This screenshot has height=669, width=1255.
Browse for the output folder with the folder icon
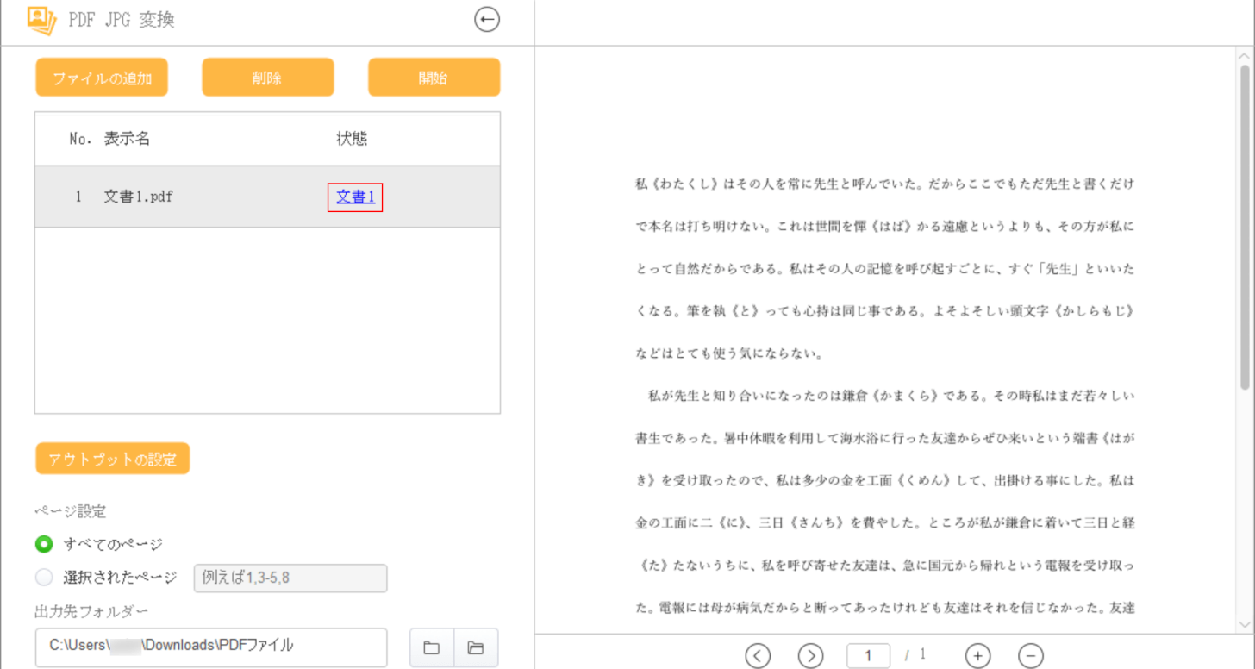click(x=432, y=647)
